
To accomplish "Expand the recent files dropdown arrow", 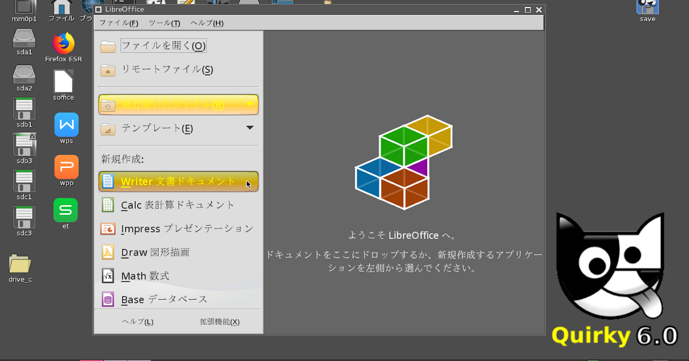I will (250, 104).
